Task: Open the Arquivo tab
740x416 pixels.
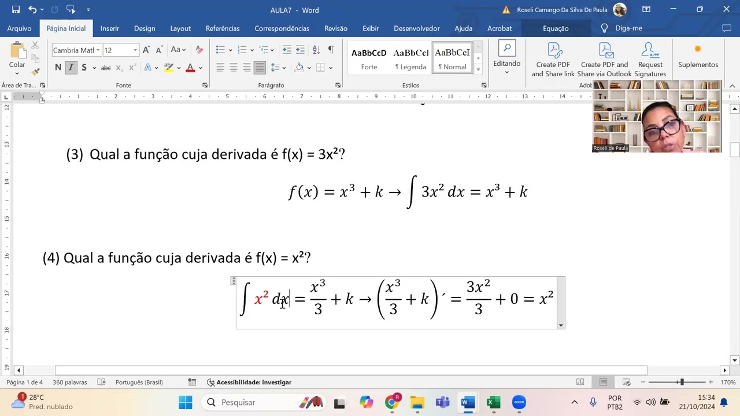Action: (x=19, y=28)
